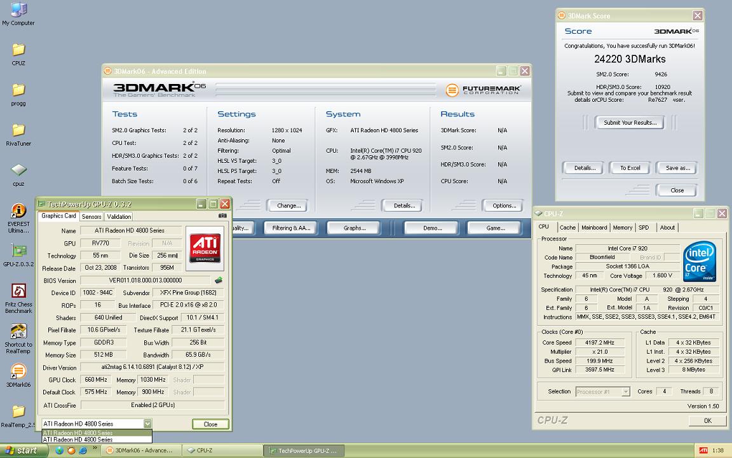Image resolution: width=732 pixels, height=458 pixels.
Task: Click the Futuremark logo in 3DMark06
Action: pos(483,89)
